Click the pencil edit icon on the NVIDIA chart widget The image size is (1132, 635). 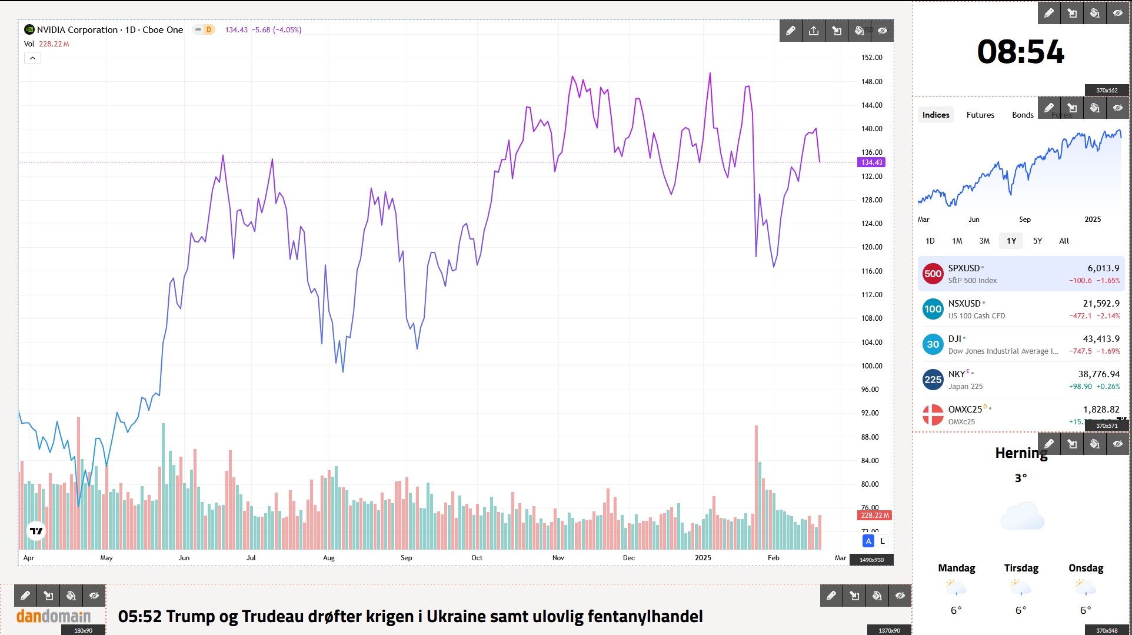(x=791, y=31)
